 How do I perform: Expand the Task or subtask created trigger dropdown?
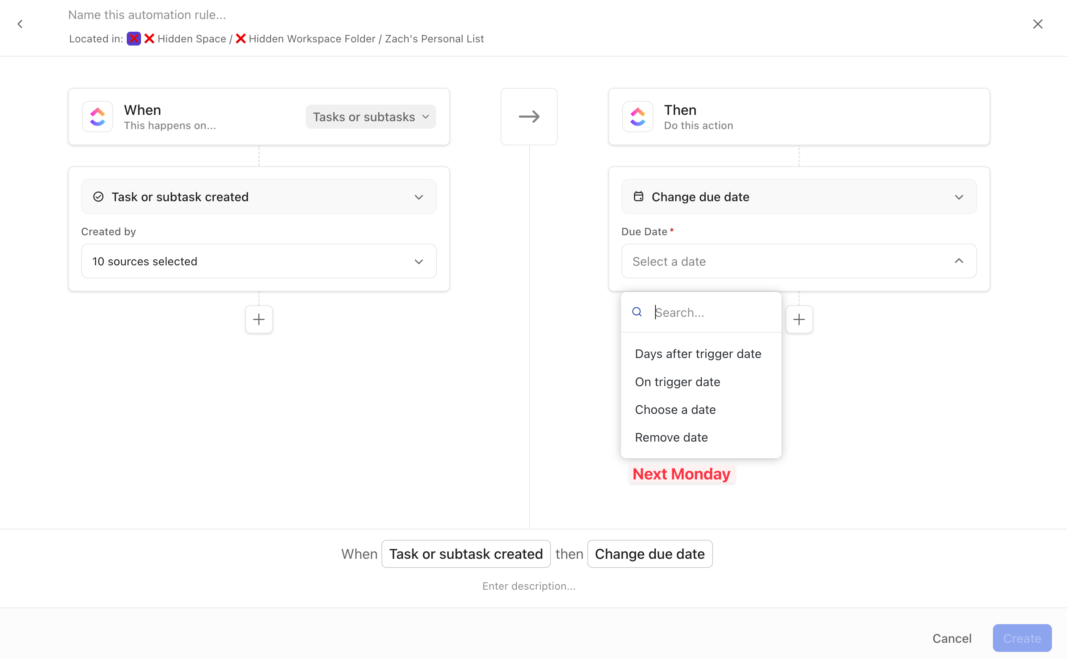(259, 196)
